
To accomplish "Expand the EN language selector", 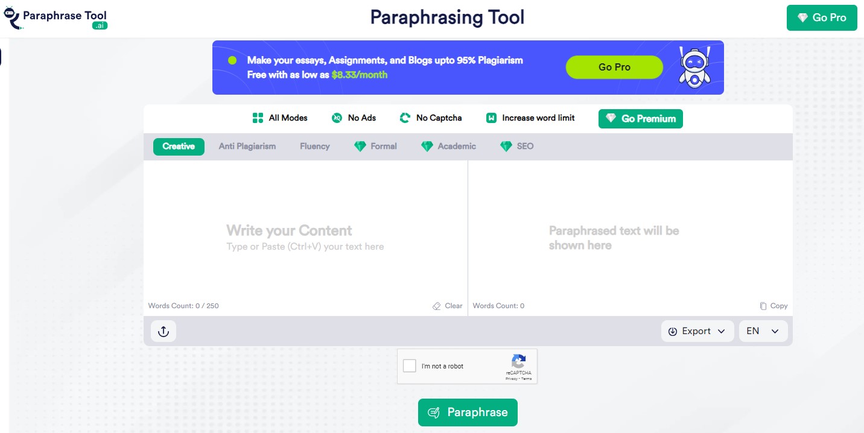I will [763, 331].
